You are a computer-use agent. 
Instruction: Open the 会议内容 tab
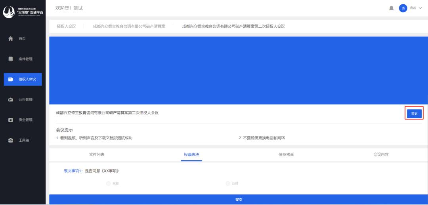381,155
